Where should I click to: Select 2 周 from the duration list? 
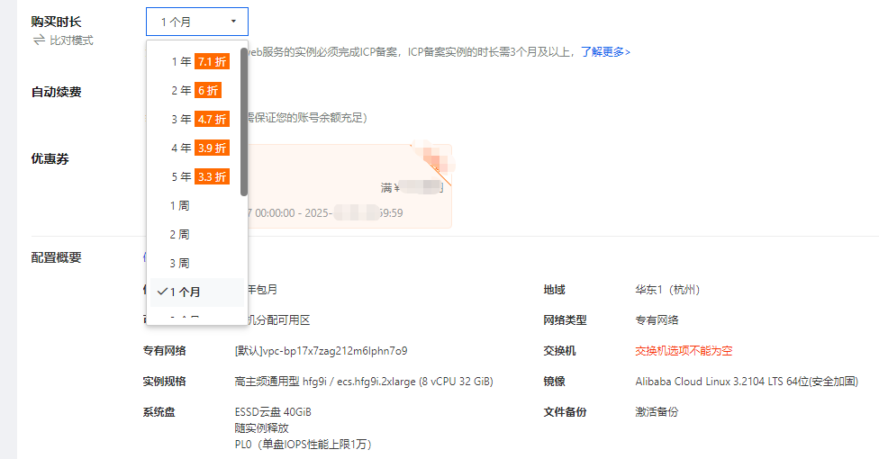coord(180,234)
